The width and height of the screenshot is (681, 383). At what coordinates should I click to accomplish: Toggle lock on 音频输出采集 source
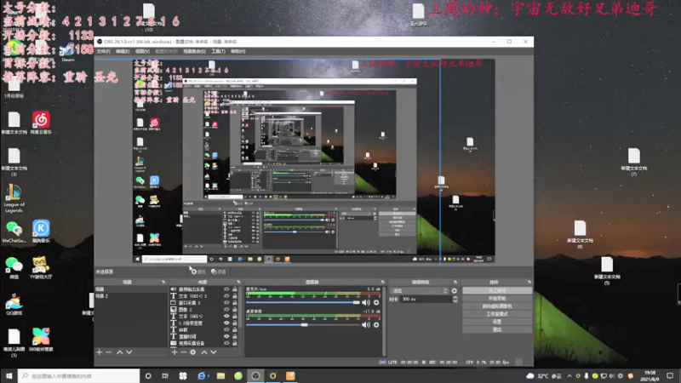pos(235,289)
